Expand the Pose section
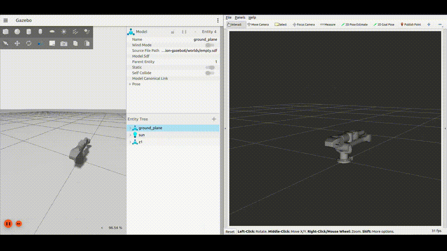The height and width of the screenshot is (251, 447). [130, 84]
